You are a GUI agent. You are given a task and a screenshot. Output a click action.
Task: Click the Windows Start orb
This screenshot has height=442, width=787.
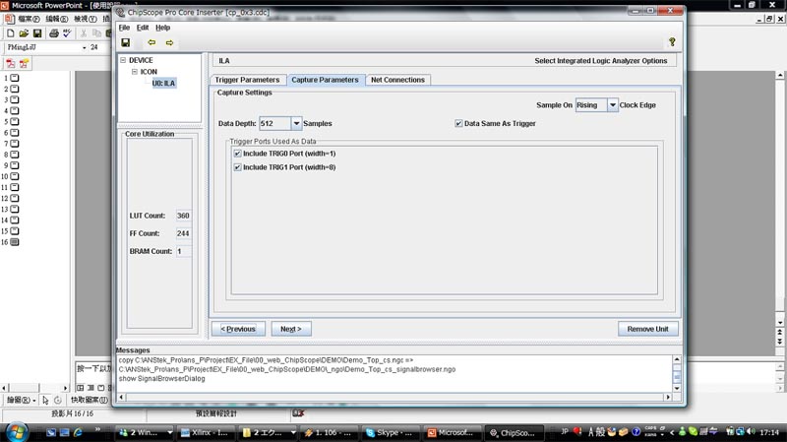tap(16, 432)
